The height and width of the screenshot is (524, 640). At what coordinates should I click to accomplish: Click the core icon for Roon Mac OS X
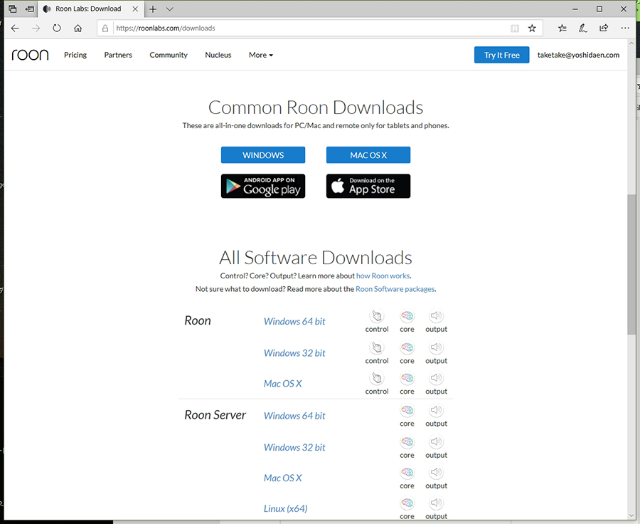tap(407, 379)
